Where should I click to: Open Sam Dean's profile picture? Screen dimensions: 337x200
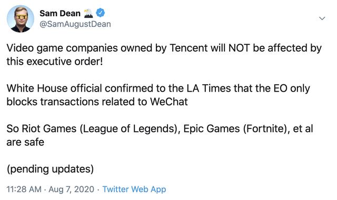21,19
